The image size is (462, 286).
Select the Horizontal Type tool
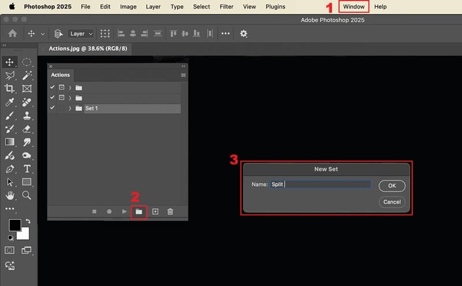click(x=27, y=169)
